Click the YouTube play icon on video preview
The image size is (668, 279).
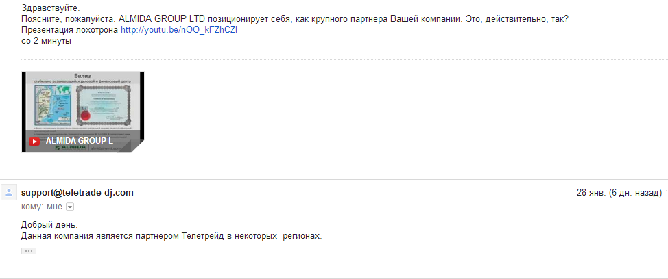[x=34, y=142]
